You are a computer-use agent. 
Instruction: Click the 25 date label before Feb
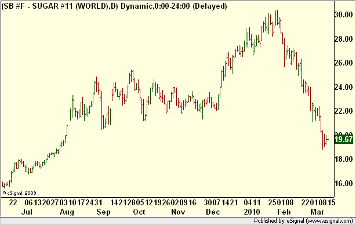[x=273, y=202]
